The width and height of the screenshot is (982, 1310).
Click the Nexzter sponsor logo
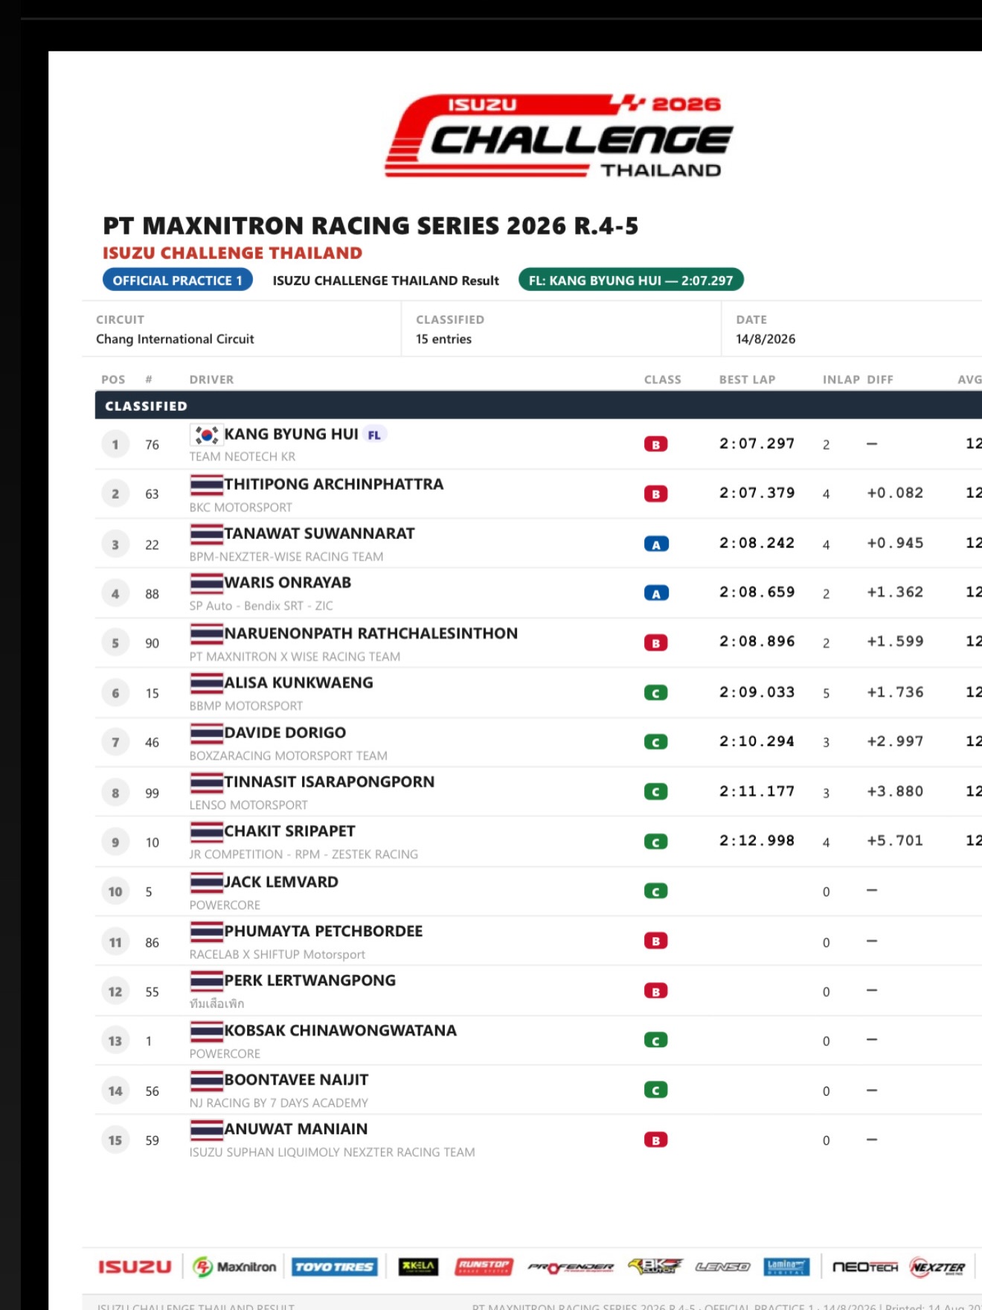click(938, 1267)
